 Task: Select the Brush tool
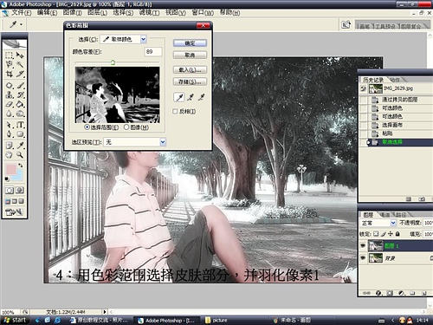20,86
